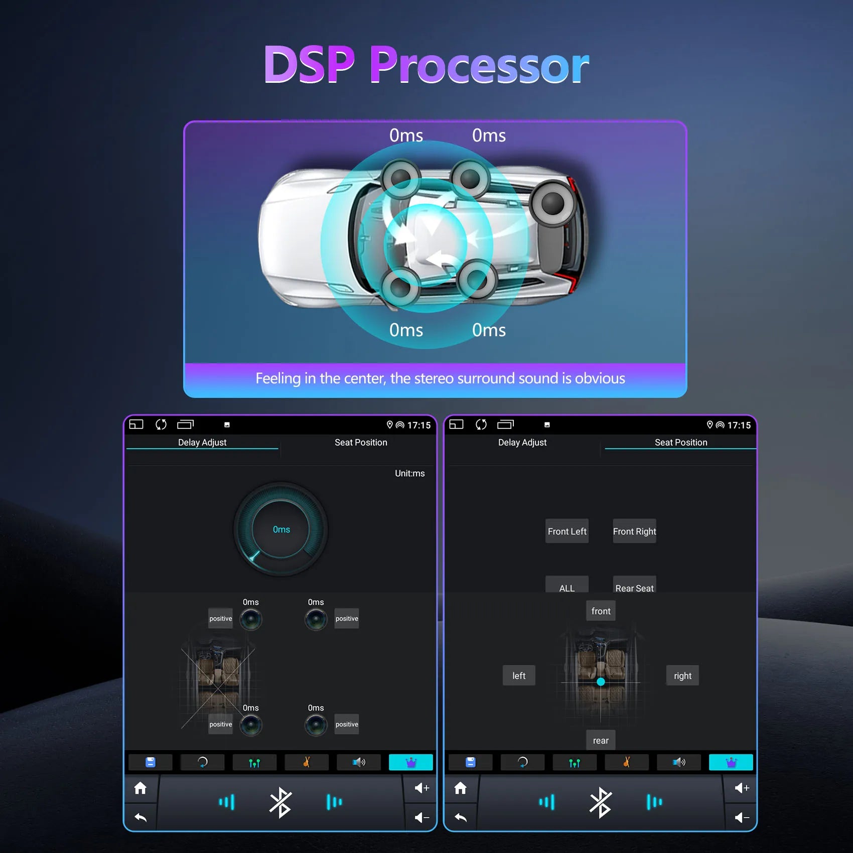
Task: Toggle positive phase for front-right speaker
Action: pyautogui.click(x=347, y=619)
